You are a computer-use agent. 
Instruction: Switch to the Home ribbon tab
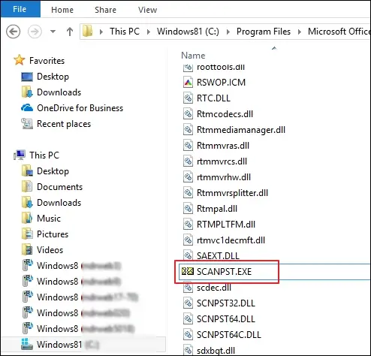[62, 10]
